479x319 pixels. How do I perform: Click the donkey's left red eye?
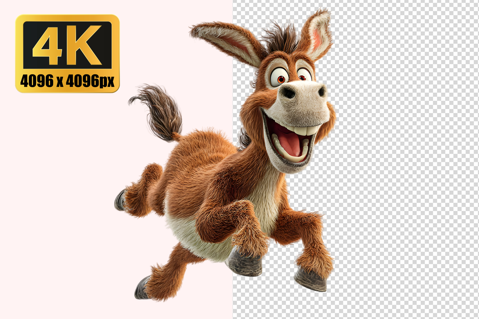click(281, 79)
